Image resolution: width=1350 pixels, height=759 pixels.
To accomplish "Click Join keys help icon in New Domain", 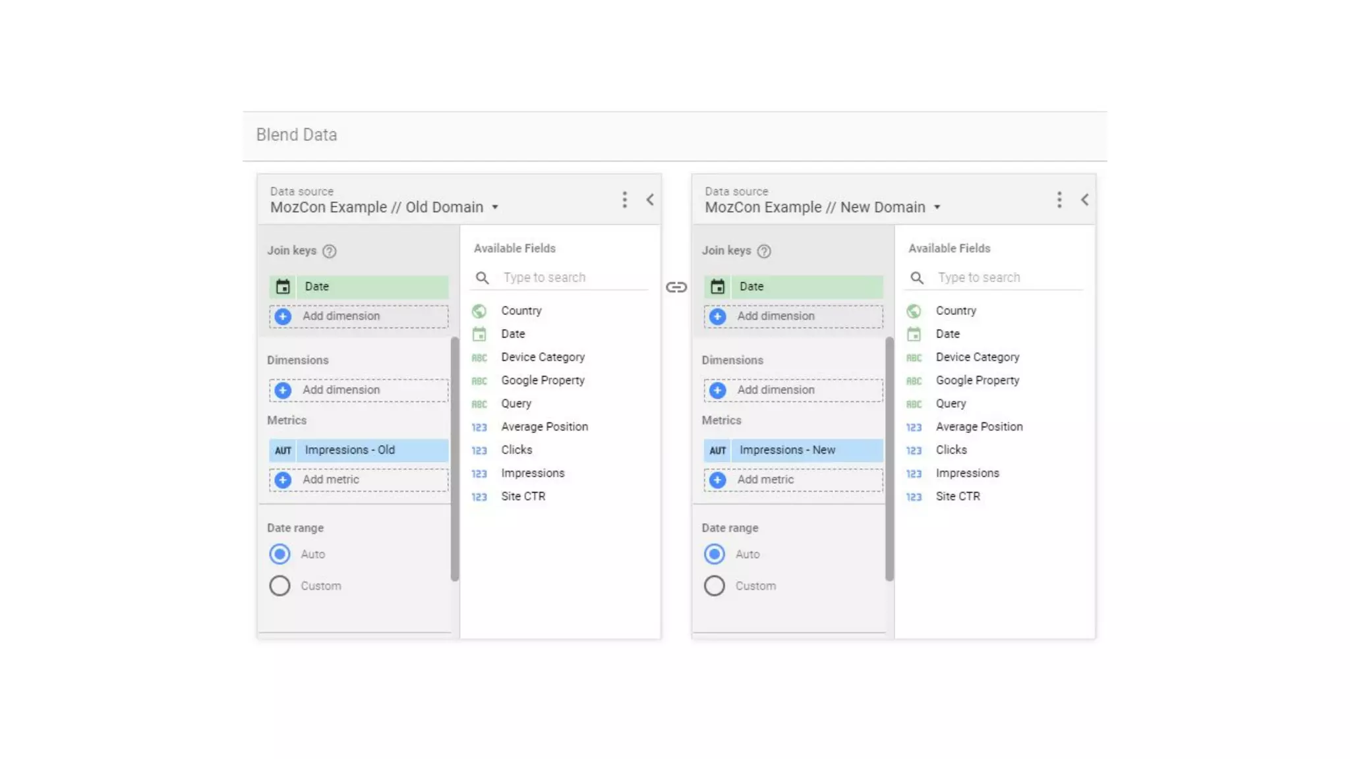I will (x=763, y=251).
